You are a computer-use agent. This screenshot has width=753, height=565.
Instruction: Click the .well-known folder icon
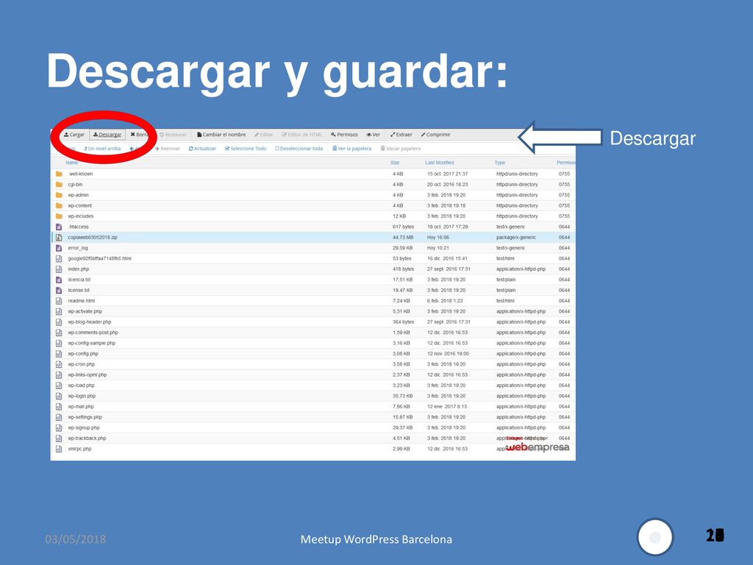coord(59,174)
